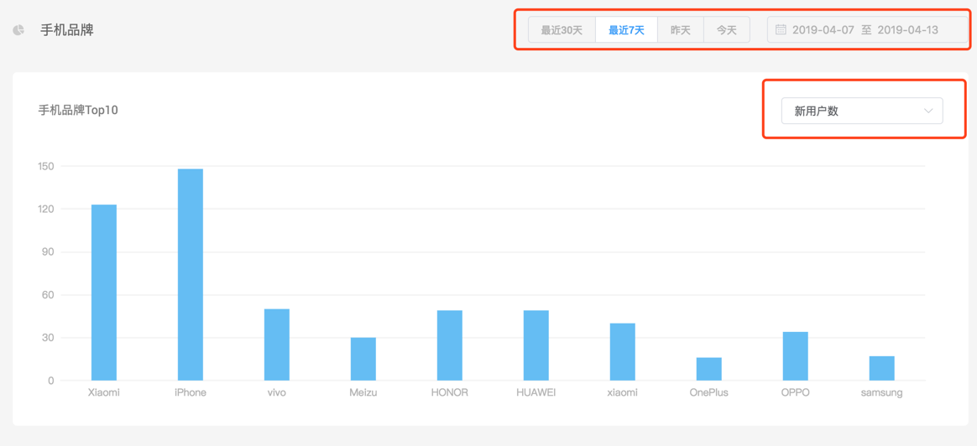Click the iPhone bar in chart
Image resolution: width=977 pixels, height=446 pixels.
191,275
